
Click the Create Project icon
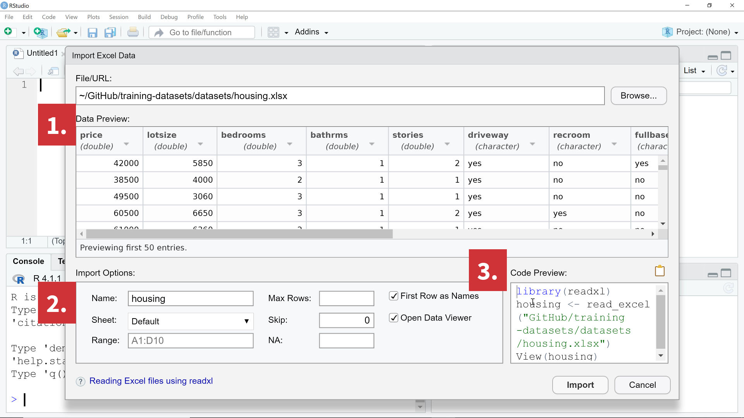point(40,32)
